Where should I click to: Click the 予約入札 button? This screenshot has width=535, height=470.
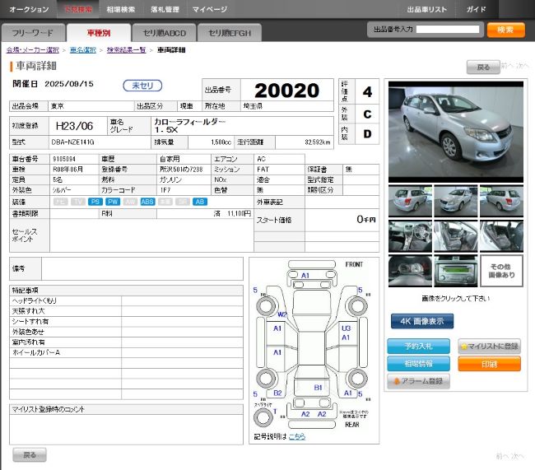(x=418, y=346)
